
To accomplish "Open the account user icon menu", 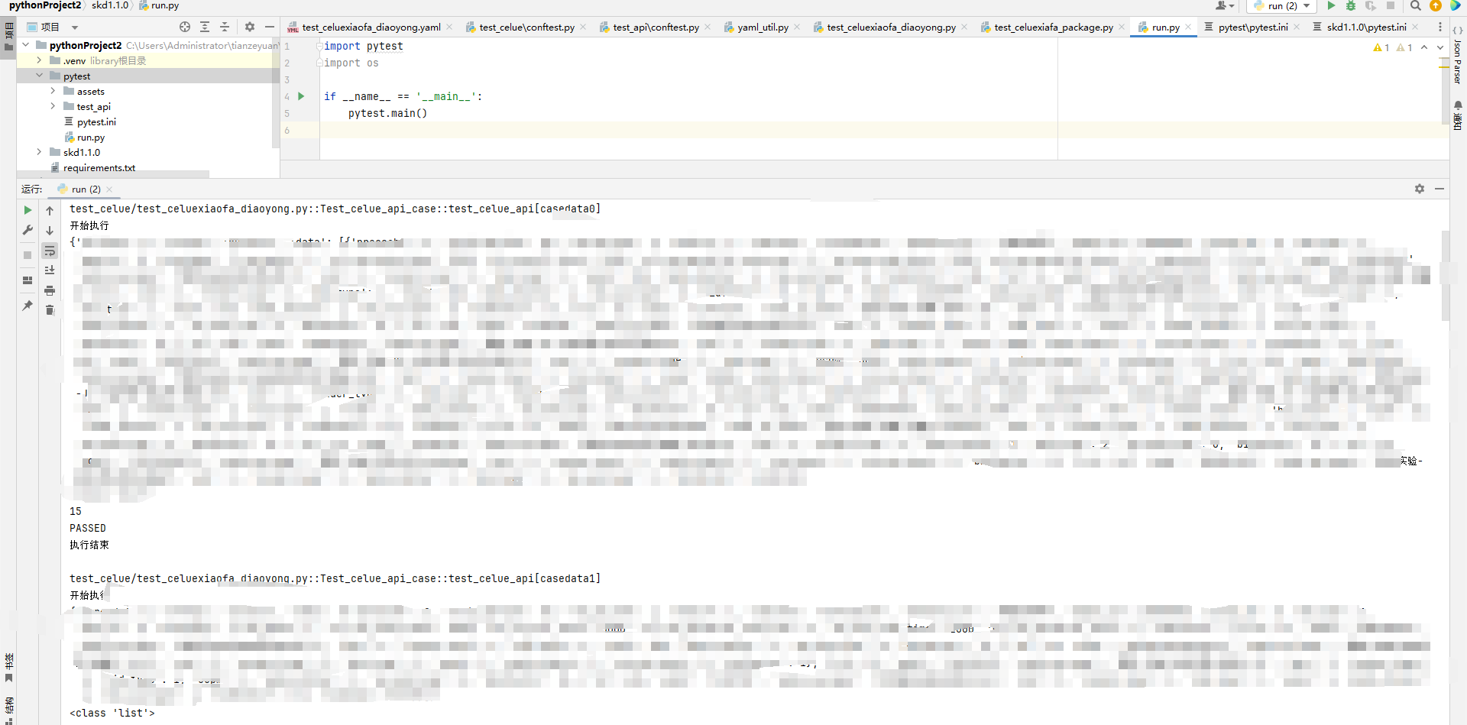I will [x=1225, y=5].
